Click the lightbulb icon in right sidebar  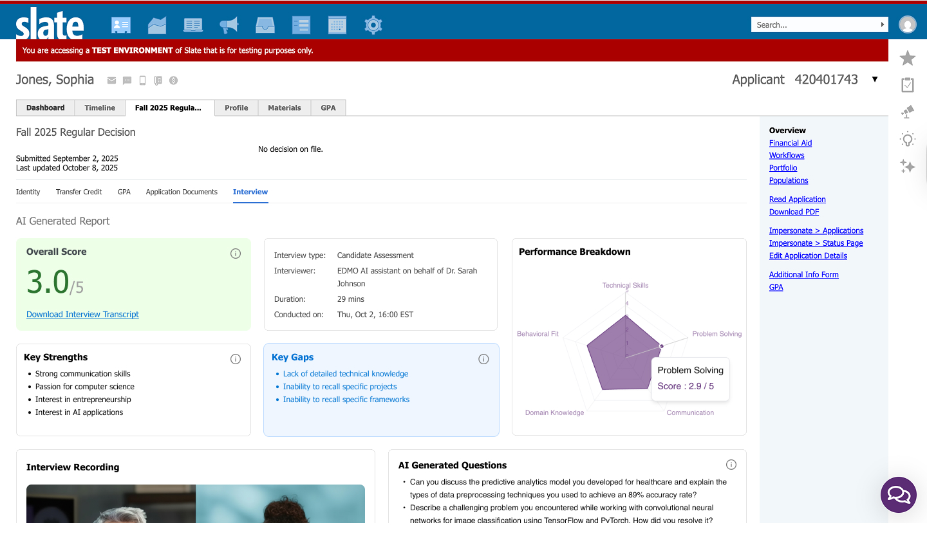[908, 139]
